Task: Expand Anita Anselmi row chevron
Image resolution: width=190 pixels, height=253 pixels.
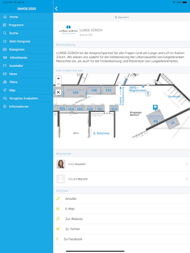Action: [187, 164]
